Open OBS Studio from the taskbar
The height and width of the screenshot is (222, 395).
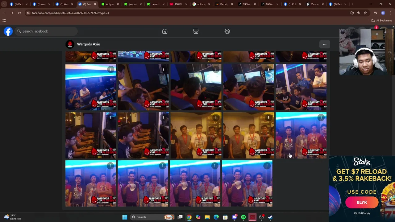pos(261,217)
